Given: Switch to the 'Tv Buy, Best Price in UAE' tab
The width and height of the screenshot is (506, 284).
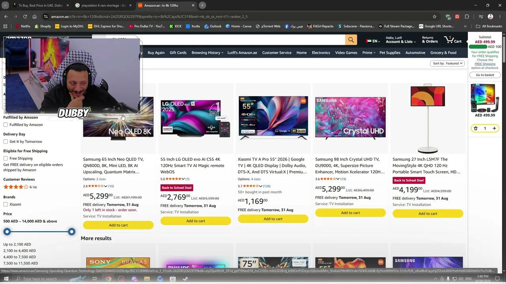Looking at the screenshot, I should (40, 6).
